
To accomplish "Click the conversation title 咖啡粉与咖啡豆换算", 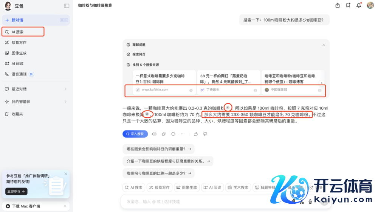I will (x=95, y=5).
